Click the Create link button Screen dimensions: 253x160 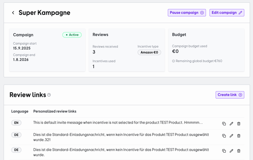point(230,95)
